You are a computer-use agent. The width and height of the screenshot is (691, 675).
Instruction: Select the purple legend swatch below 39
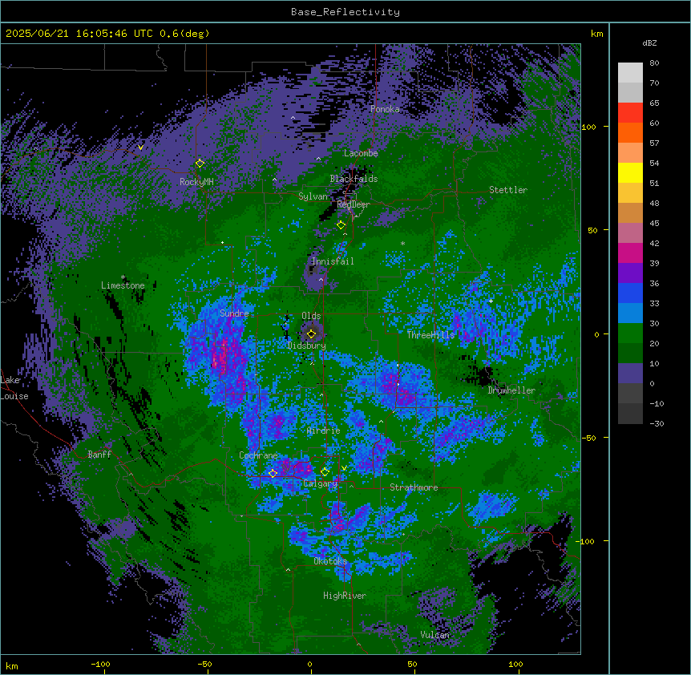click(630, 273)
